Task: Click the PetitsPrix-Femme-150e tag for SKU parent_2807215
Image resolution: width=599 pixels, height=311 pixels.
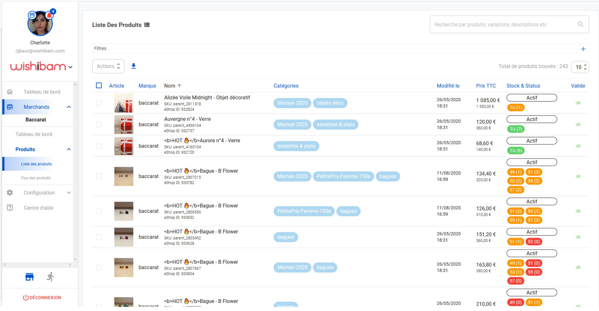Action: click(x=343, y=176)
